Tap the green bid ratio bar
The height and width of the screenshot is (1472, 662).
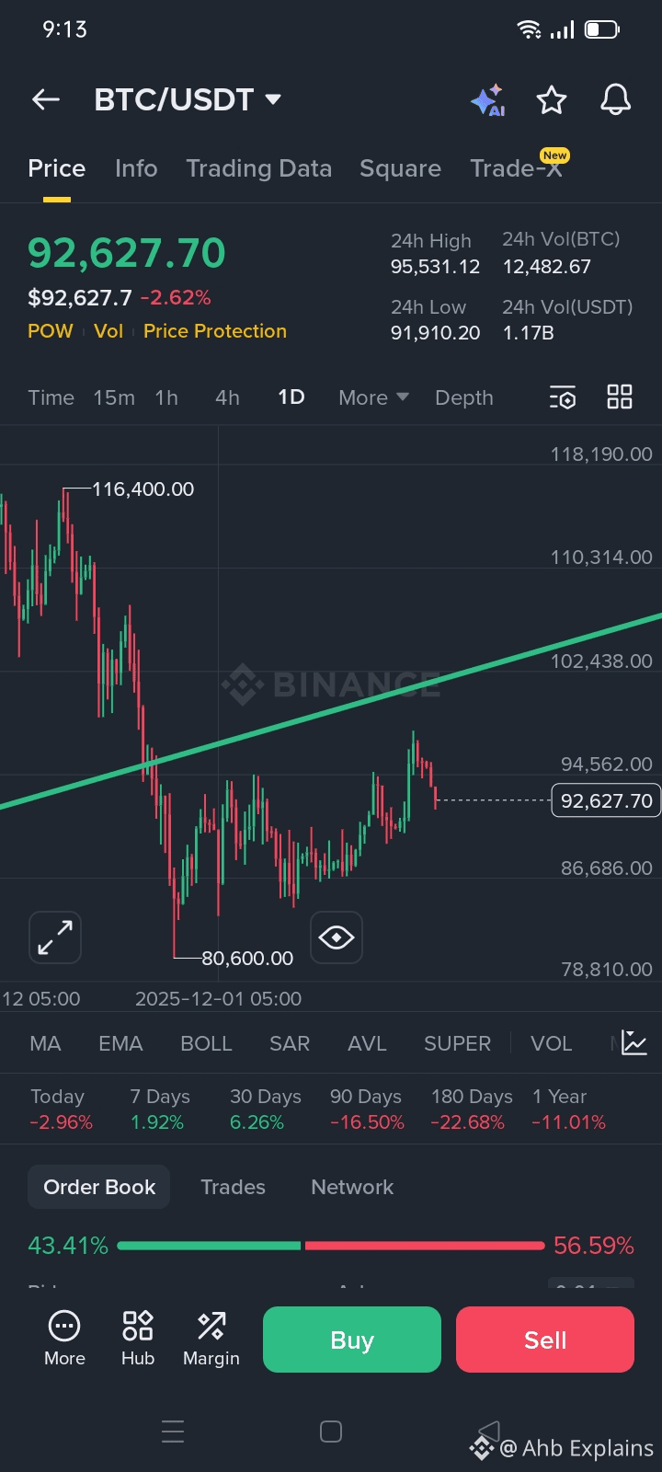[x=209, y=1246]
